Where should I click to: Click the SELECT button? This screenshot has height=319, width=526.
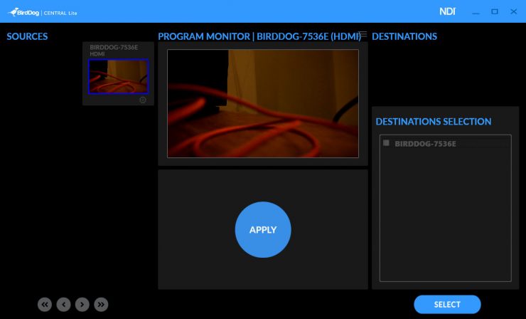tap(447, 305)
